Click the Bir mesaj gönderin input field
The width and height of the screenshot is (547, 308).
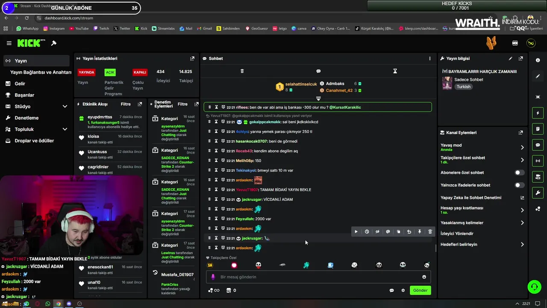(318, 277)
